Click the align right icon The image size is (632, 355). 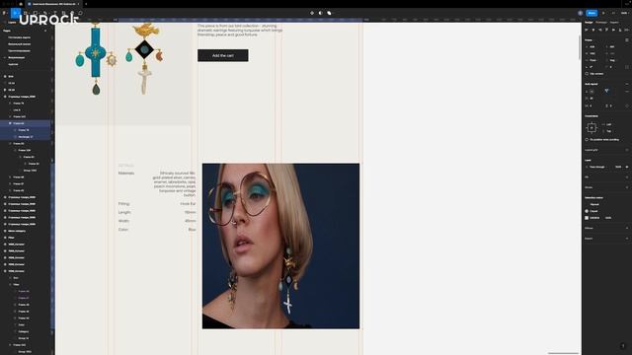point(600,30)
